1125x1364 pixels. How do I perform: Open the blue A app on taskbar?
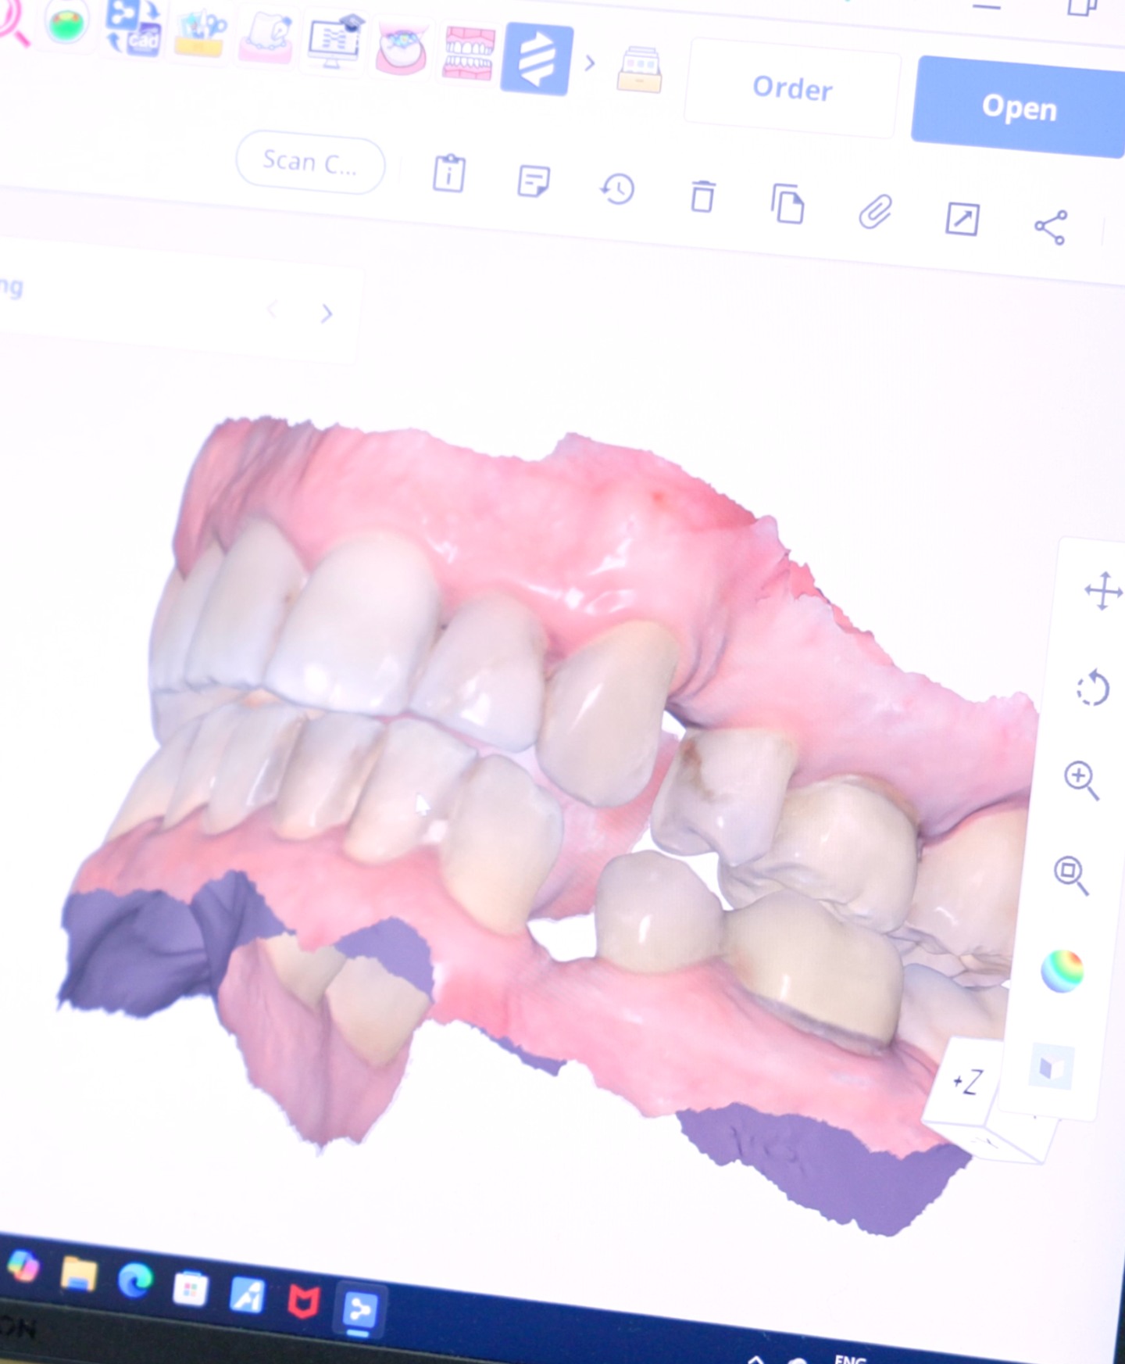(x=247, y=1296)
